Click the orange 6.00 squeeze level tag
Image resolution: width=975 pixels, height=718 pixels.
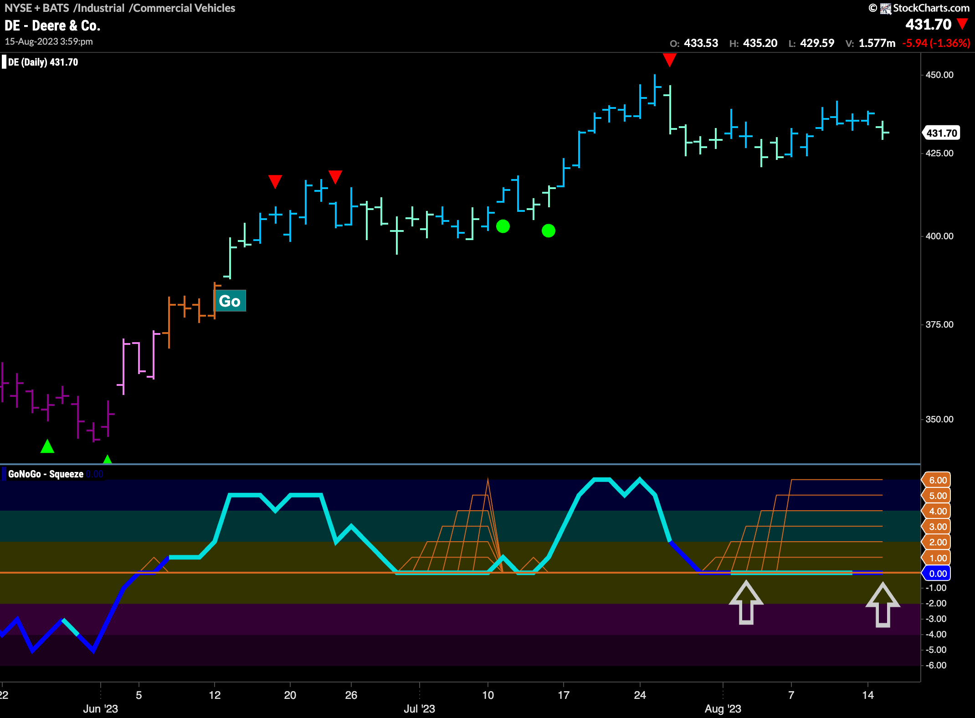pos(936,480)
